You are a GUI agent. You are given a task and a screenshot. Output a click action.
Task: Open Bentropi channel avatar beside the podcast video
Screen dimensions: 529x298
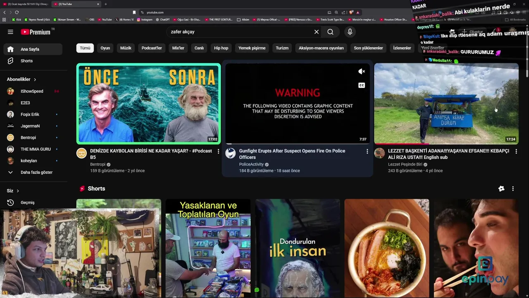(x=81, y=153)
